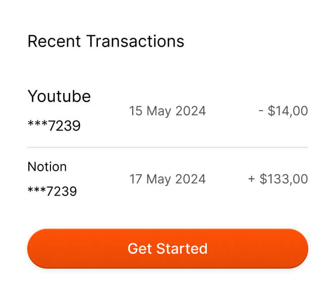The image size is (336, 296).
Task: Click day number 15 in Youtube date
Action: pyautogui.click(x=136, y=111)
